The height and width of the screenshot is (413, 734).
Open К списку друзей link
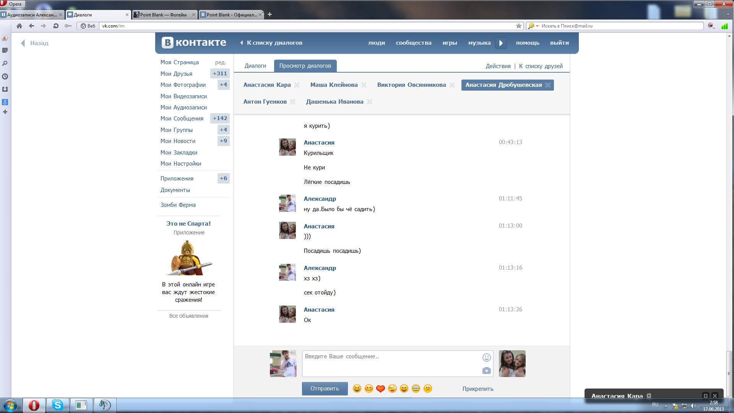coord(541,66)
